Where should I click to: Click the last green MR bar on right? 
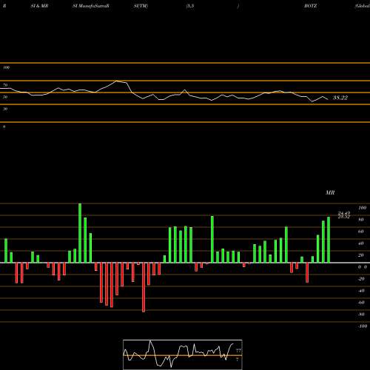click(329, 240)
